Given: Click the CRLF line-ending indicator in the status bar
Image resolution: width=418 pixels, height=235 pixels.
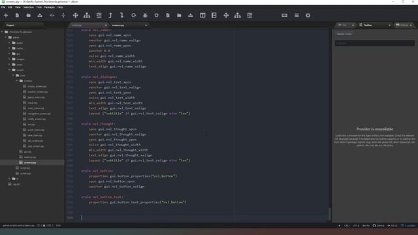Looking at the screenshot, I should click(x=347, y=226).
